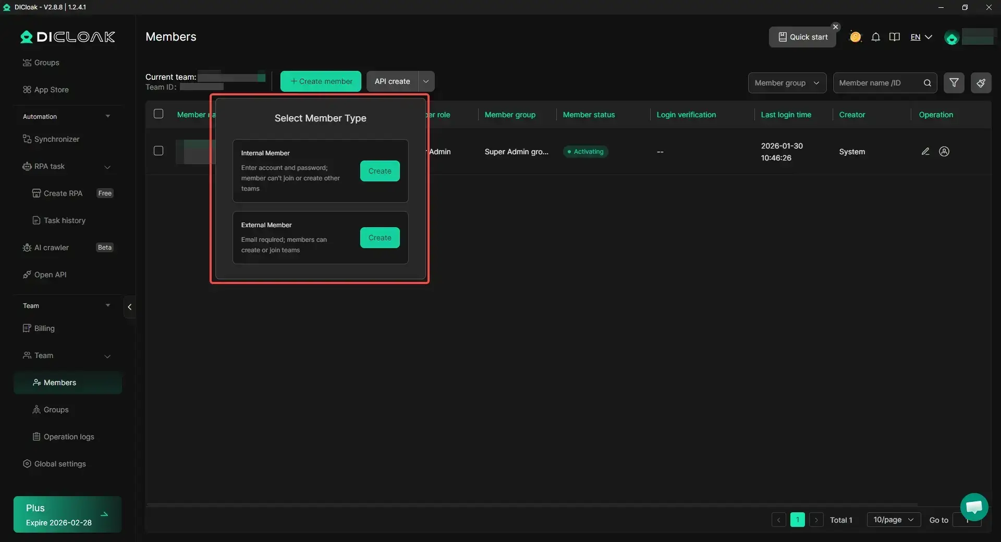
Task: Create an Internal Member
Action: tap(380, 171)
